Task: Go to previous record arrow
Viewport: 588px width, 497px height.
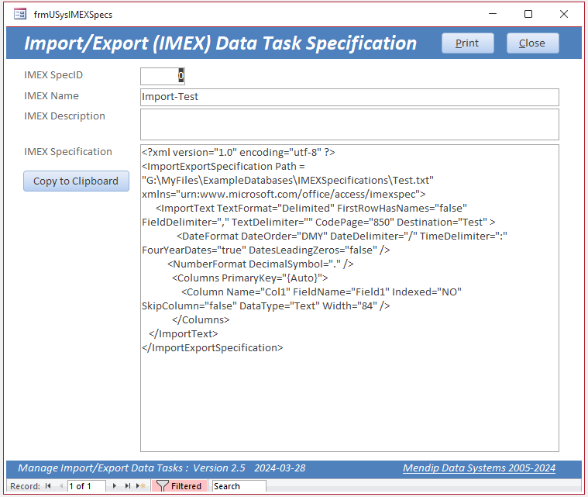Action: pyautogui.click(x=60, y=485)
